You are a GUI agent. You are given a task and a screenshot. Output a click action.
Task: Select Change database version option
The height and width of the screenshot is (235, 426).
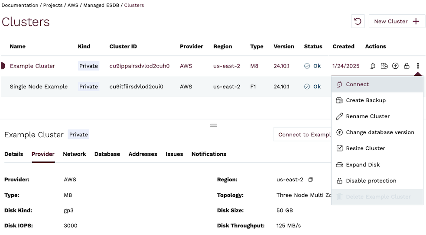tap(380, 132)
